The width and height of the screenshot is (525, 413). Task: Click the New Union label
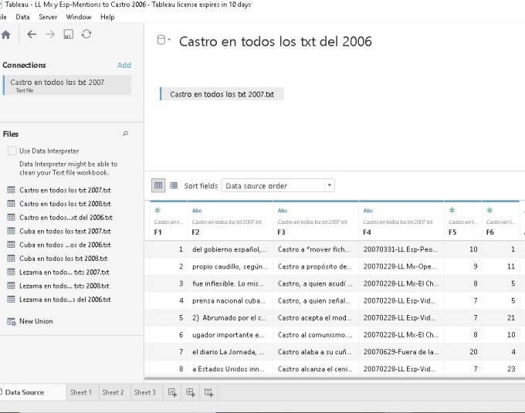click(36, 321)
